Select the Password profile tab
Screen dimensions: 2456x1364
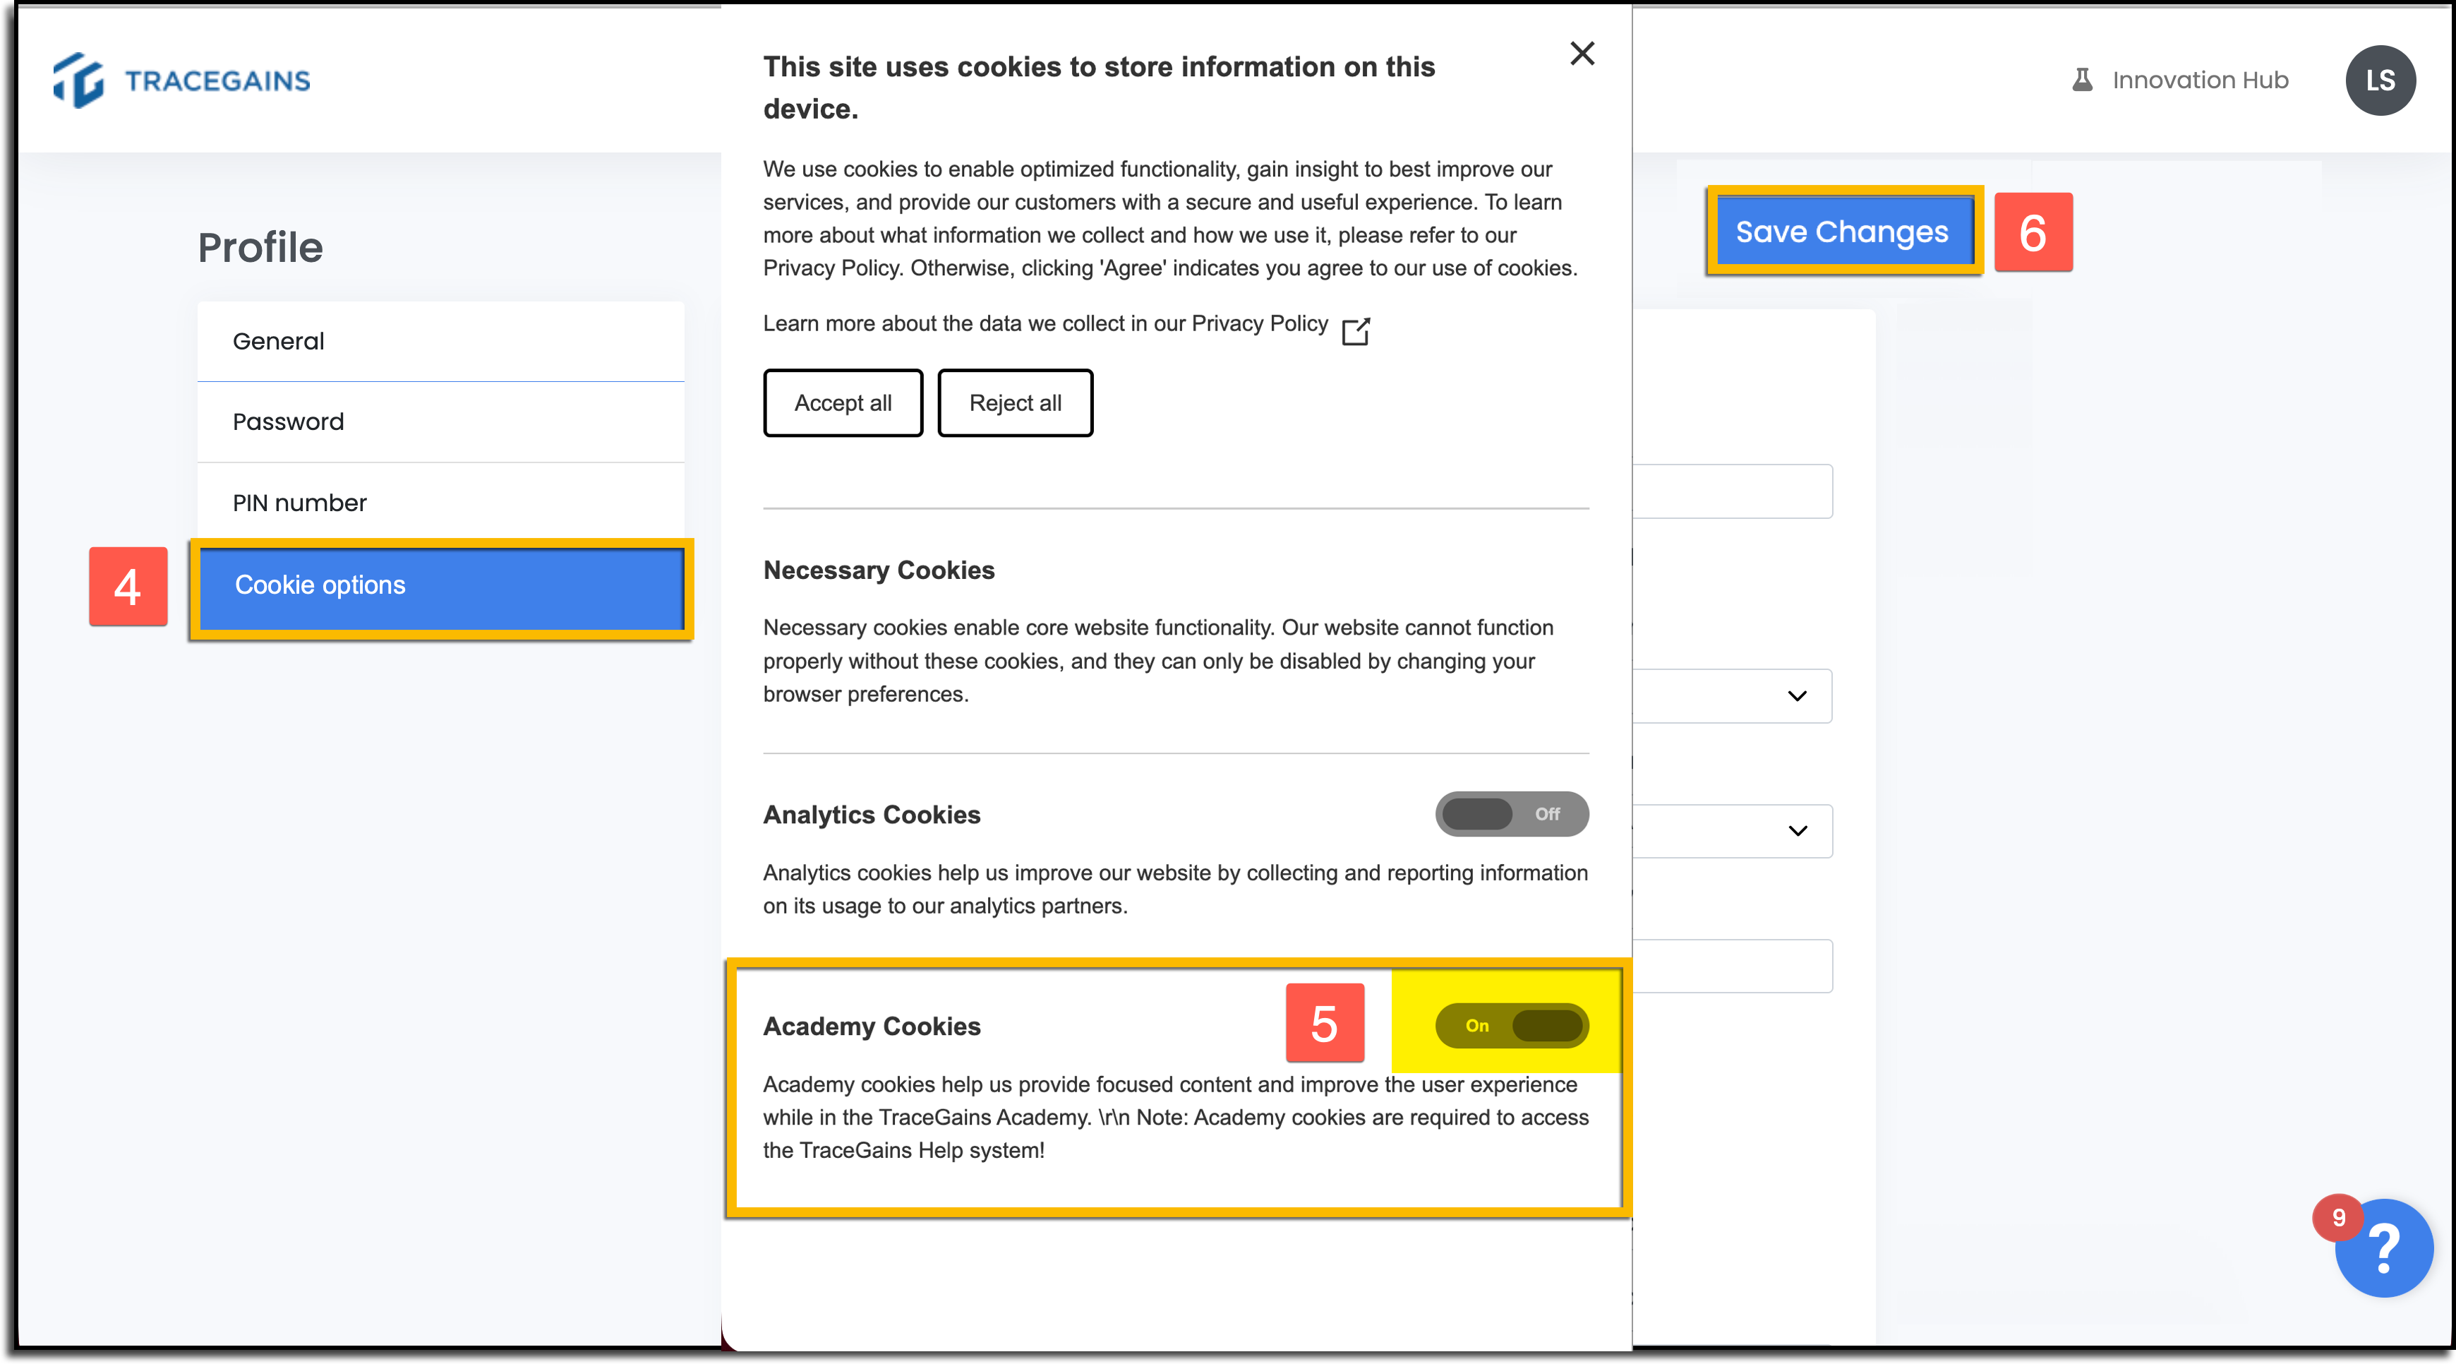440,421
